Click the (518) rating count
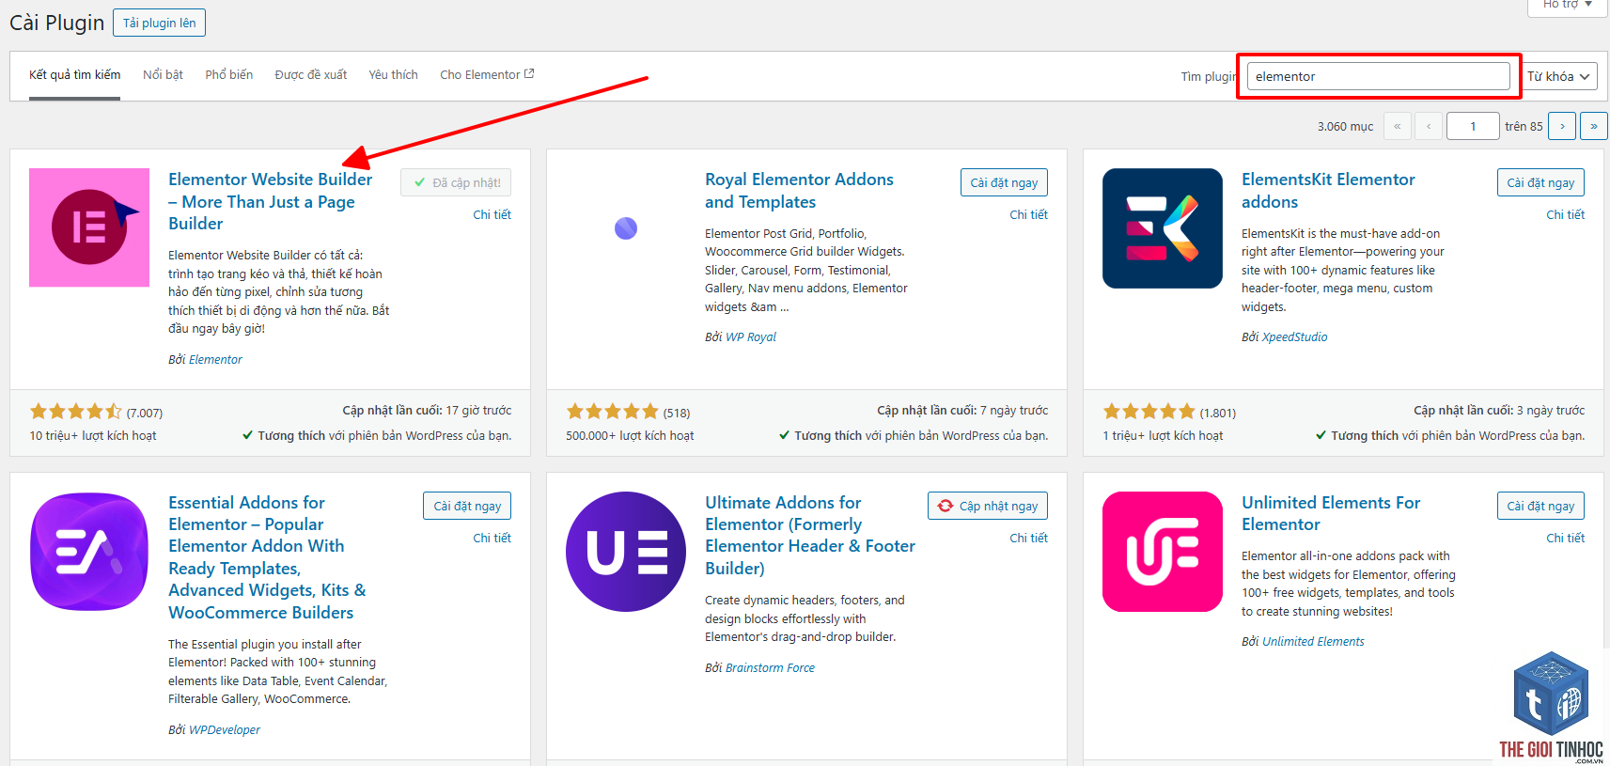Image resolution: width=1610 pixels, height=766 pixels. [677, 413]
